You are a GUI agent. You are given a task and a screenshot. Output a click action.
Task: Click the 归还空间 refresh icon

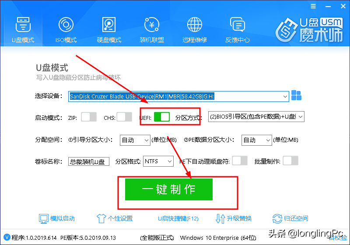point(277,218)
